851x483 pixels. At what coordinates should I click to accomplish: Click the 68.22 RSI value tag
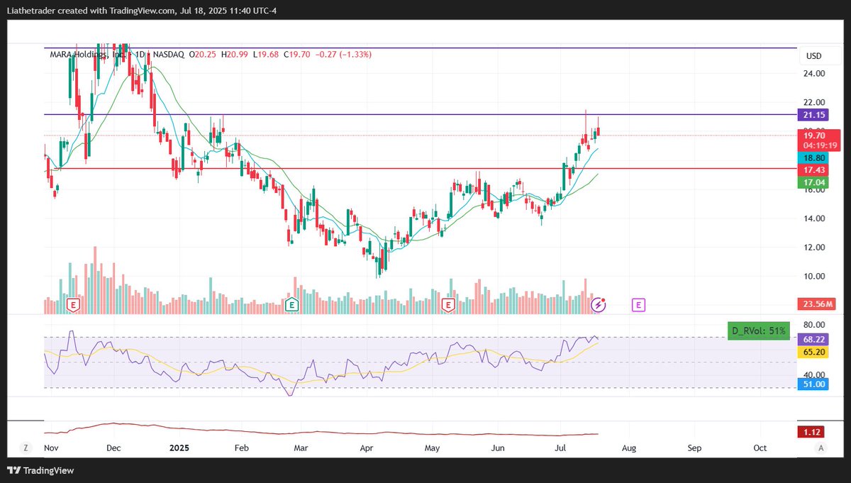click(814, 340)
